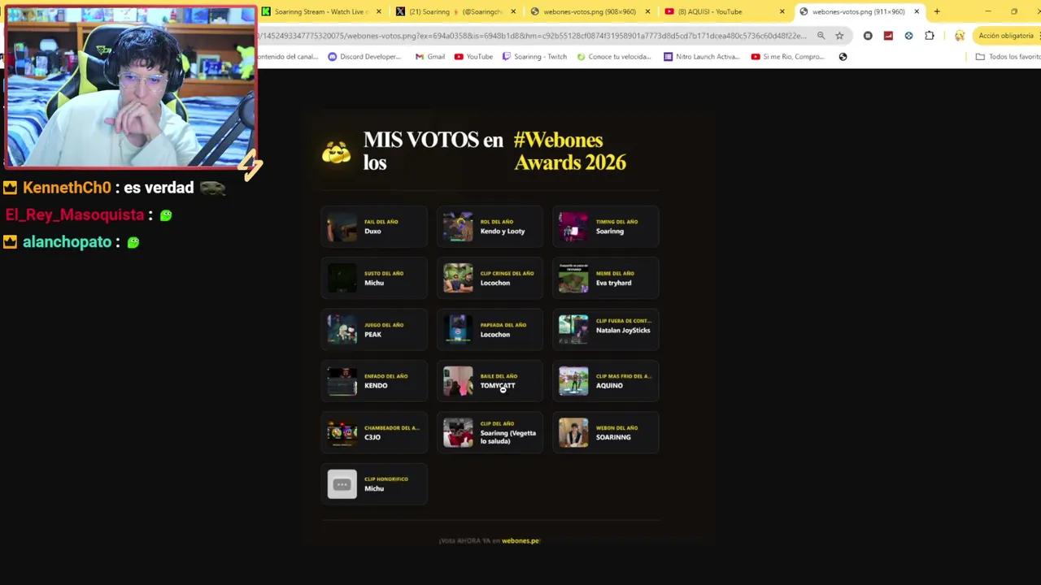
Task: Close the AQUISI YouTube tab
Action: coord(782,11)
